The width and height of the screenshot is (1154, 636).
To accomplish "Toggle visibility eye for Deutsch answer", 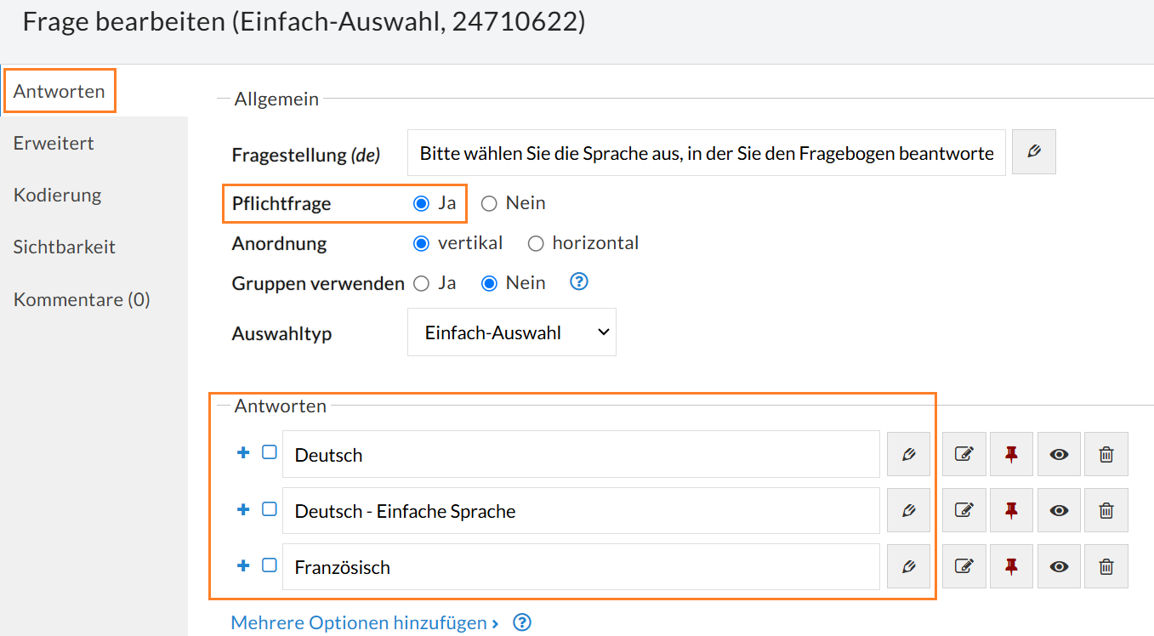I will (1059, 454).
